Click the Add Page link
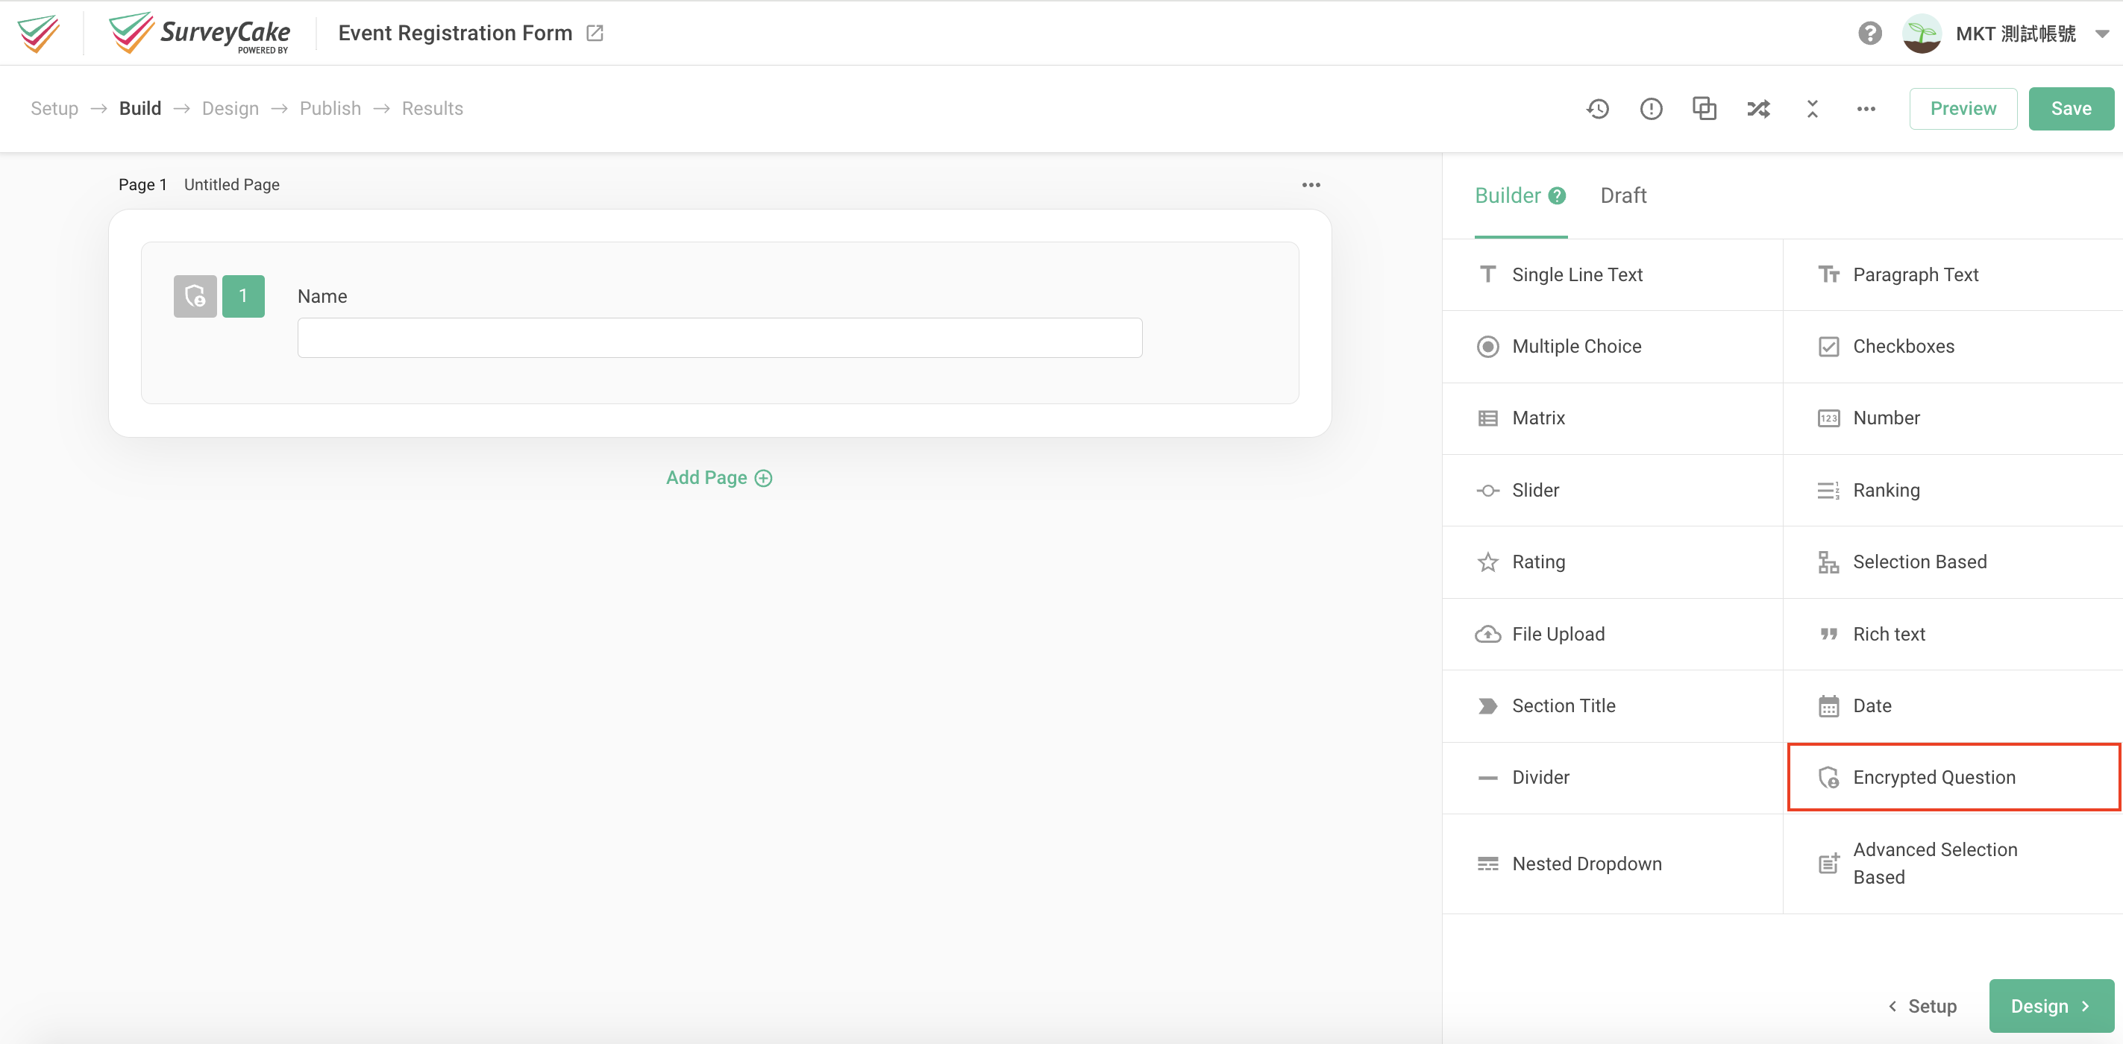Screen dimensions: 2123x1044 [718, 477]
